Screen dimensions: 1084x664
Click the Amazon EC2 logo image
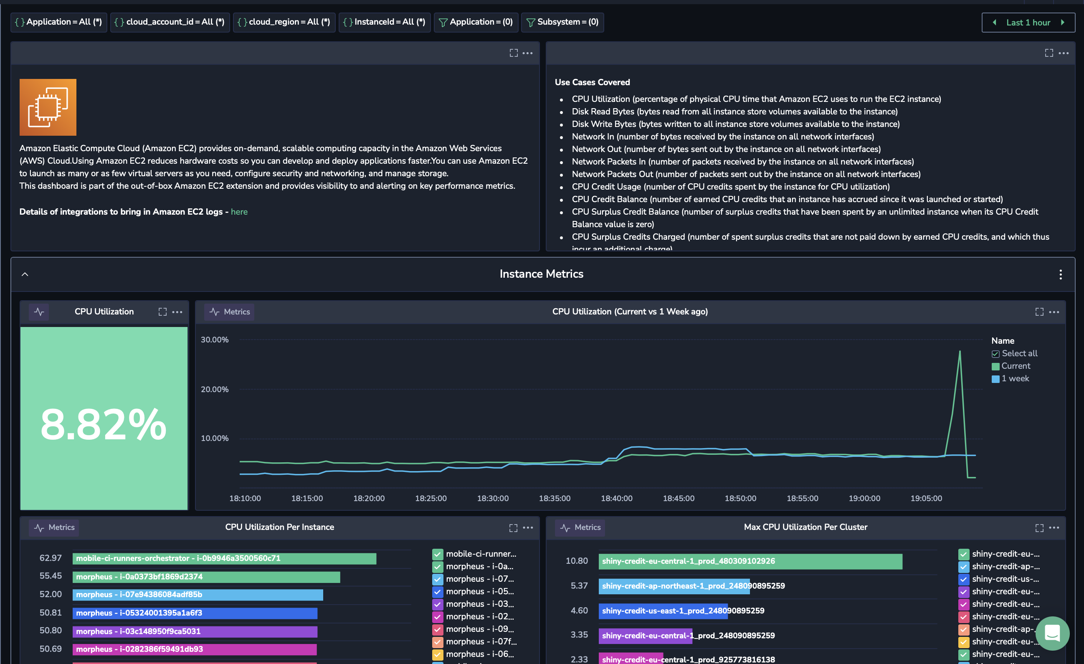(48, 107)
